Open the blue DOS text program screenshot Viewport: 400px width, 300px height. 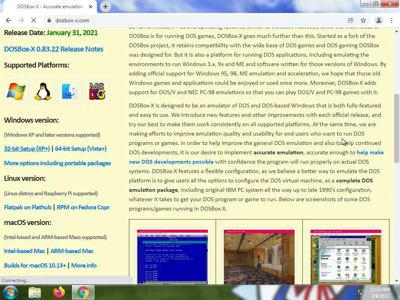172,257
